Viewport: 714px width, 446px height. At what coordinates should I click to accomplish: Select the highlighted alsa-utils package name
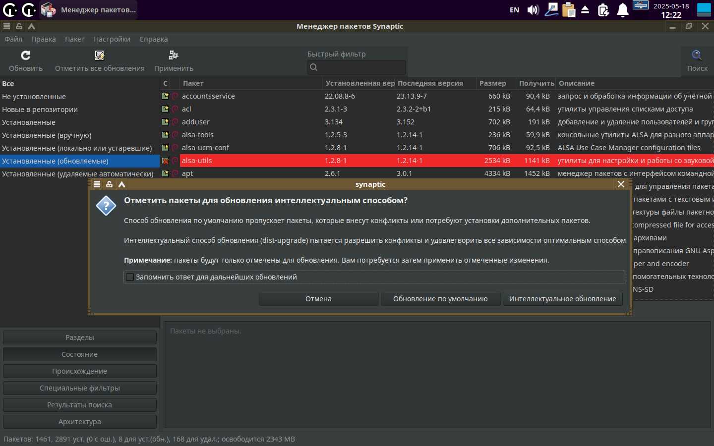point(197,161)
